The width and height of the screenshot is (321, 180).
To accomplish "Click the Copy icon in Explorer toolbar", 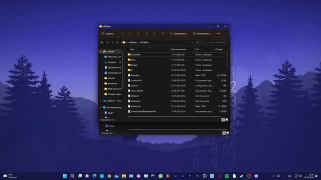I will (x=130, y=33).
